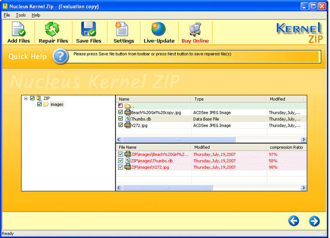Image resolution: width=330 pixels, height=238 pixels.
Task: Click Thumbs.db file icon in Name list
Action: pos(128,119)
